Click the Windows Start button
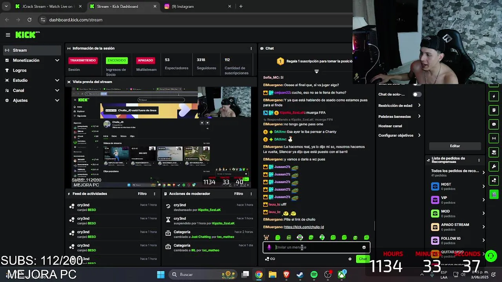The height and width of the screenshot is (282, 502). click(161, 275)
